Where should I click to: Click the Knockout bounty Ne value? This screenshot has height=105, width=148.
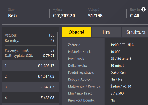coord(112,100)
